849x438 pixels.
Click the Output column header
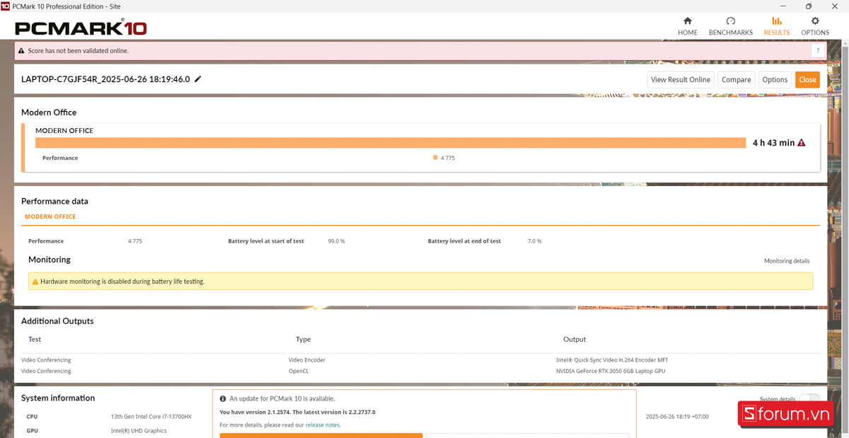tap(574, 340)
